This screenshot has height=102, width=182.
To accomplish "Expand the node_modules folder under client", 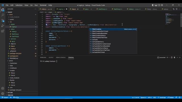I will coord(22,17).
